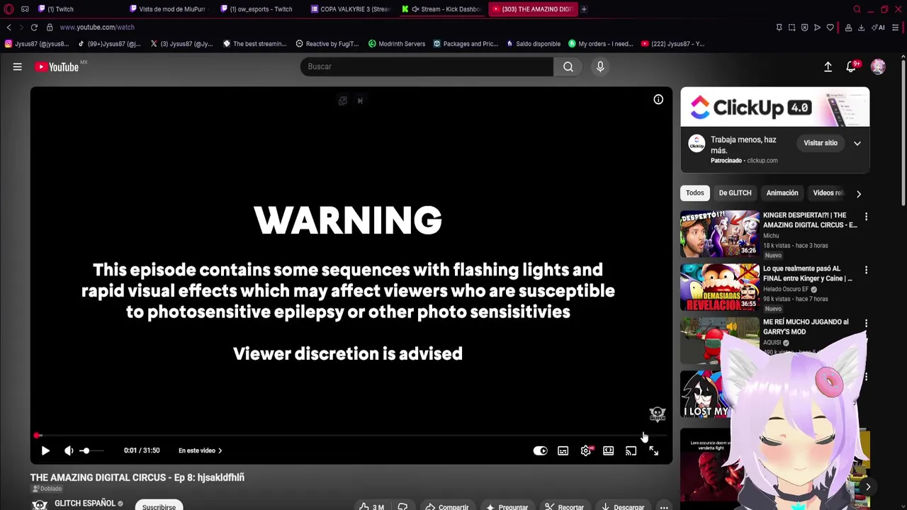Go to YouTube home via logo

(x=57, y=67)
